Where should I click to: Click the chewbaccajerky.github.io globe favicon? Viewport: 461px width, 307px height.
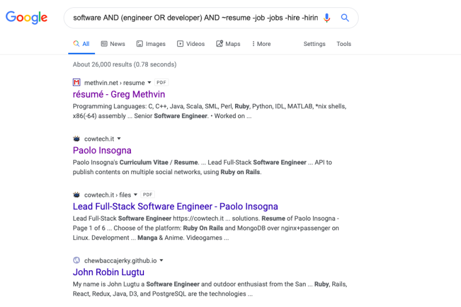[76, 260]
